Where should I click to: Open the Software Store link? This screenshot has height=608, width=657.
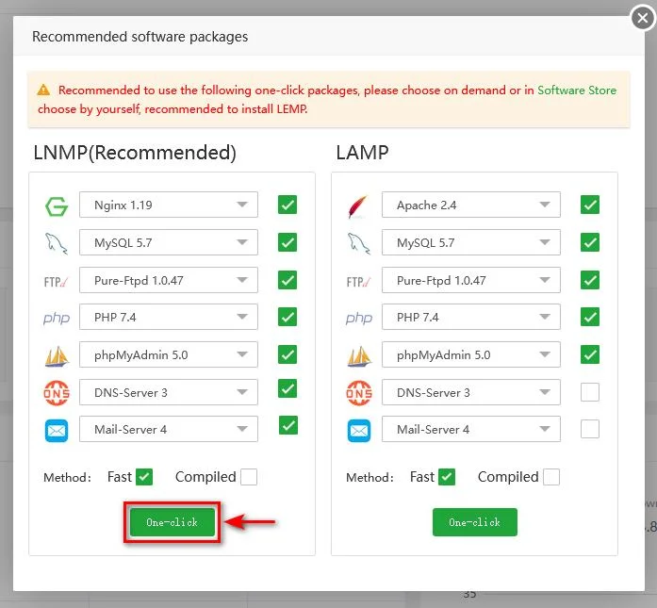577,90
